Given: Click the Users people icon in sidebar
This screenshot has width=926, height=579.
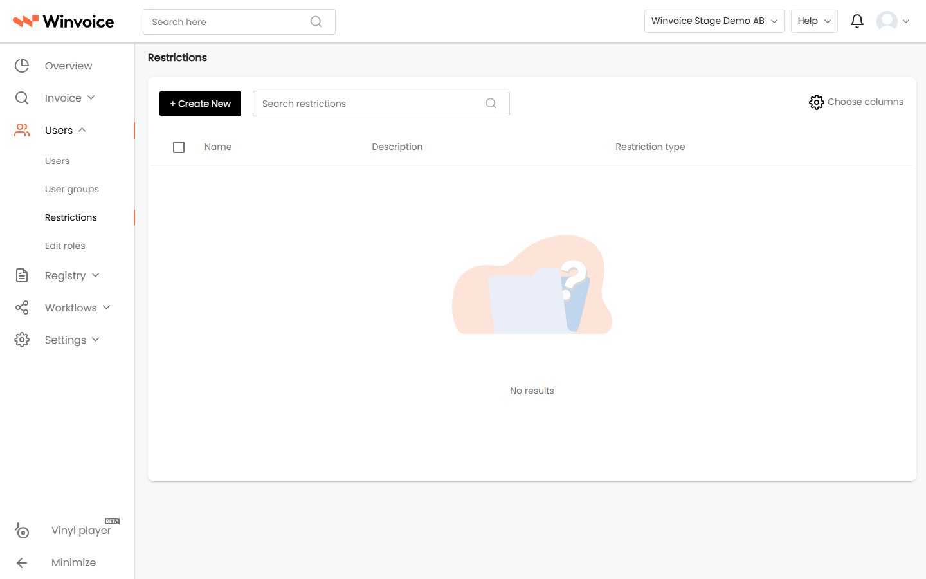Looking at the screenshot, I should [22, 130].
